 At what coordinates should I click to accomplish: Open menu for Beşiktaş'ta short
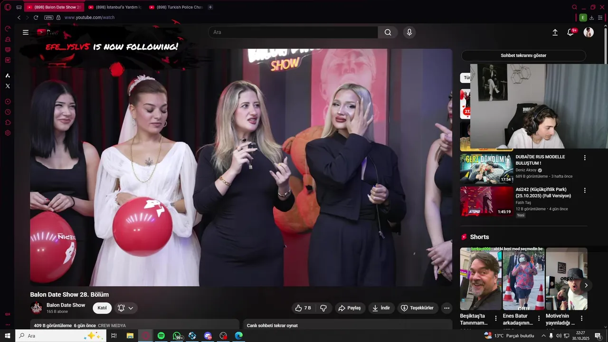496,318
